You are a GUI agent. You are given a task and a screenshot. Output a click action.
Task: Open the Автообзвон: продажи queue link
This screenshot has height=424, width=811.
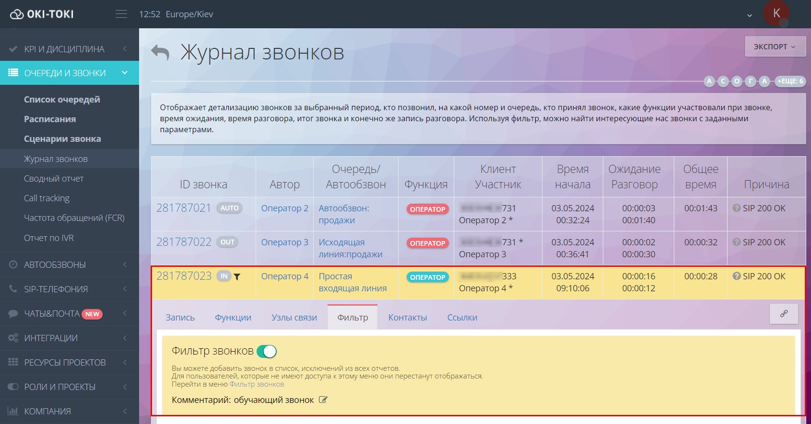pos(344,214)
